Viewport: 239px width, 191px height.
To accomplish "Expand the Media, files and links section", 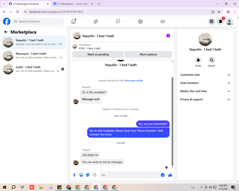I will tap(205, 91).
